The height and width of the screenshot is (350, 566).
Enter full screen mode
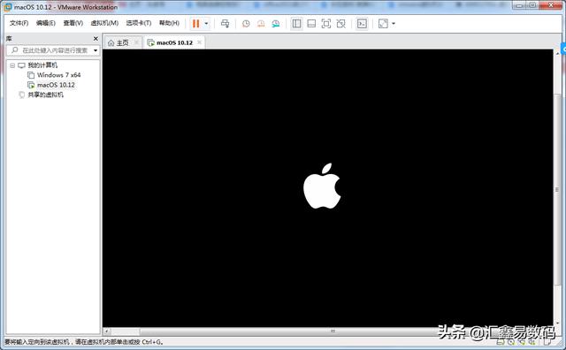[326, 24]
